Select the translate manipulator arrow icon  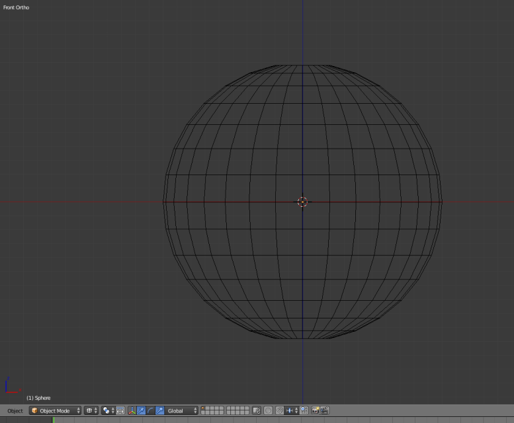click(x=141, y=410)
